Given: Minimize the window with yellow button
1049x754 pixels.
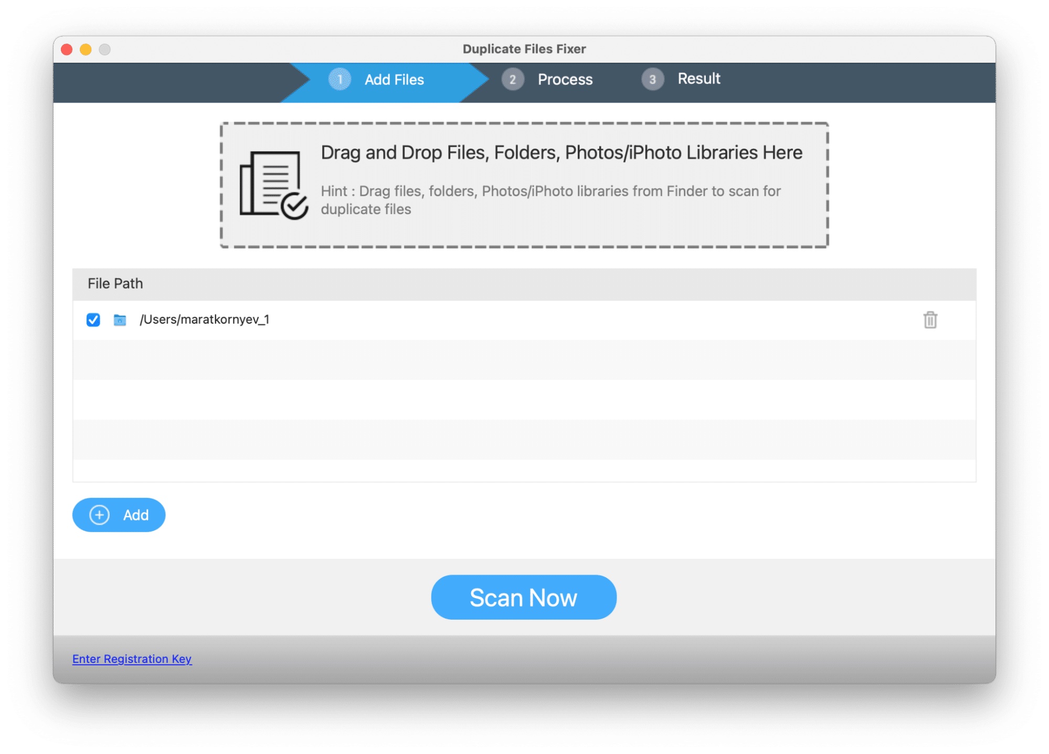Looking at the screenshot, I should (86, 49).
